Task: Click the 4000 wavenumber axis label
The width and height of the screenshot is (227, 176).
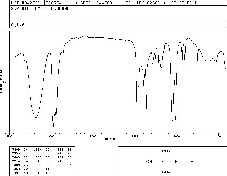Action: point(10,136)
